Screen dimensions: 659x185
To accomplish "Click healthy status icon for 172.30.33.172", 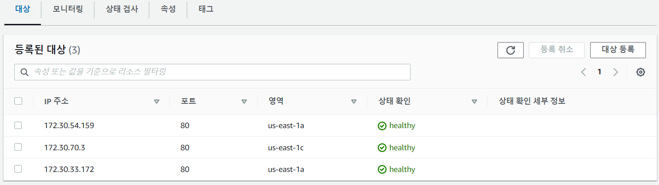I will (382, 169).
